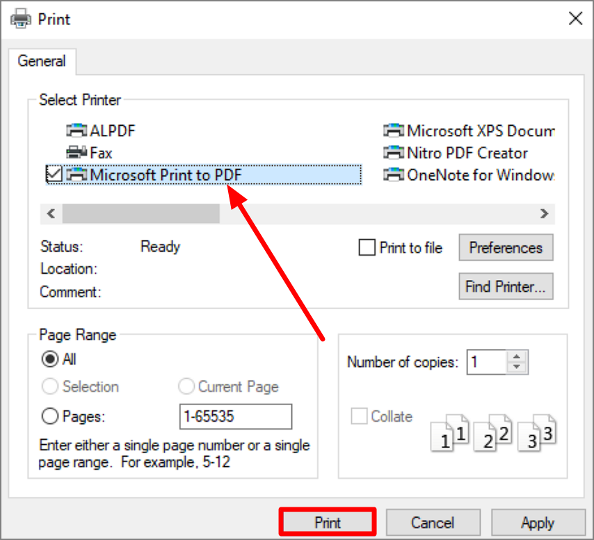Select the OneNote for Windows printer icon
Viewport: 594px width, 540px height.
[x=394, y=175]
